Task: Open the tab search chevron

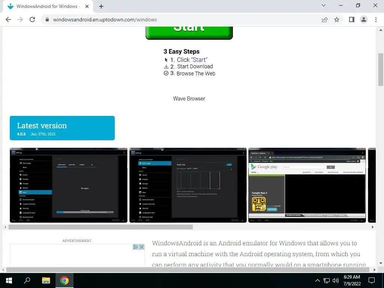Action: pyautogui.click(x=324, y=5)
